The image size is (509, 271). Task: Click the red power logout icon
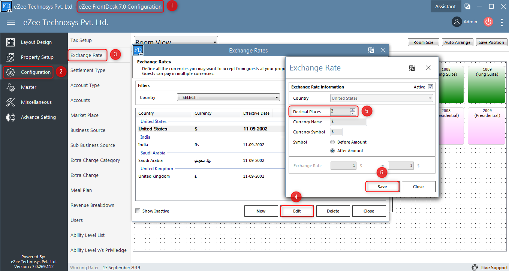(x=488, y=22)
